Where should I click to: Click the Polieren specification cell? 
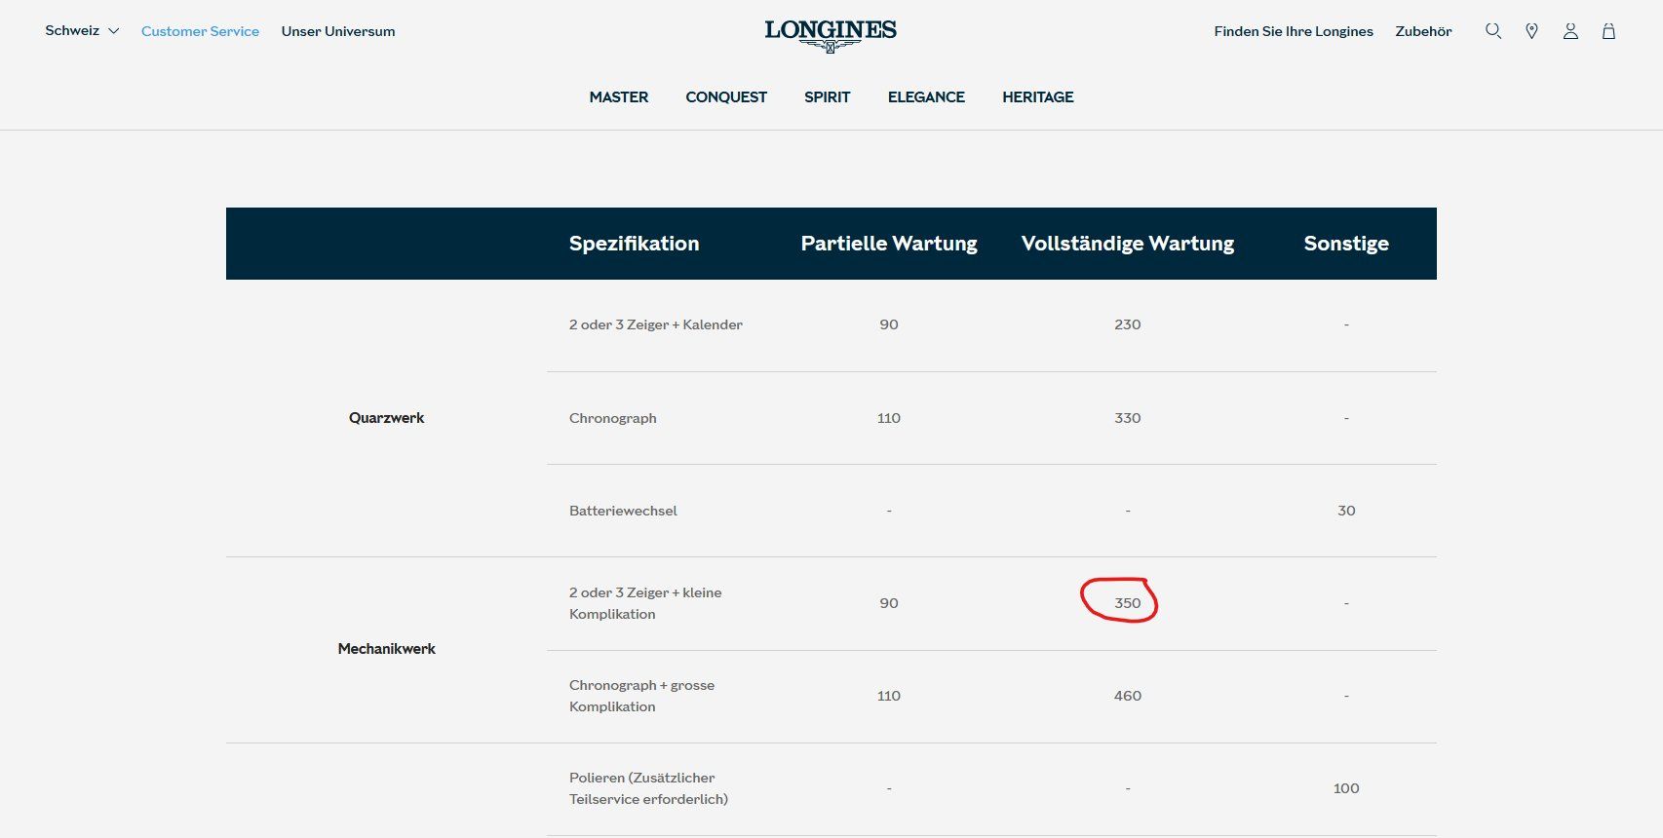click(648, 788)
